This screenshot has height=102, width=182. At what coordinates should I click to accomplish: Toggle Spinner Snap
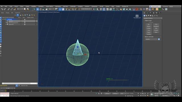tap(76, 9)
